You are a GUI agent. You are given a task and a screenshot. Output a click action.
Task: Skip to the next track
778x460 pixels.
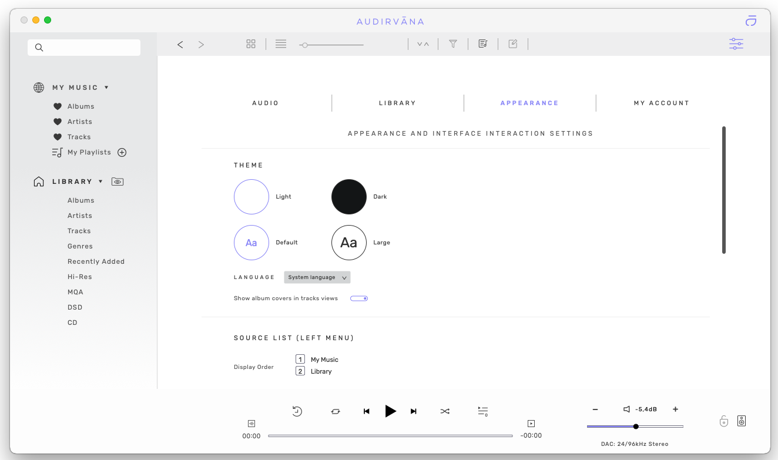pos(414,411)
